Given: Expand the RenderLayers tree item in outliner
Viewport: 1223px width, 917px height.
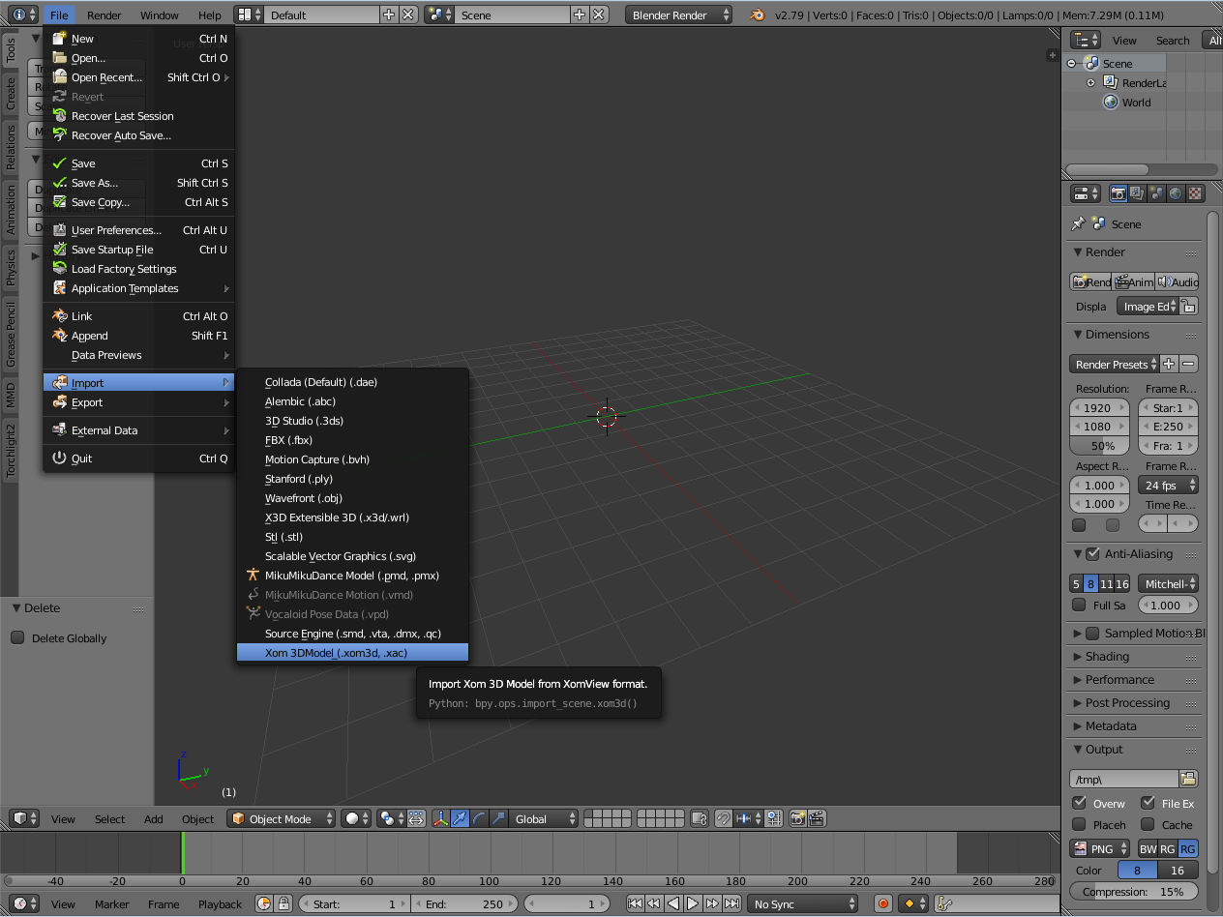Looking at the screenshot, I should coord(1090,83).
